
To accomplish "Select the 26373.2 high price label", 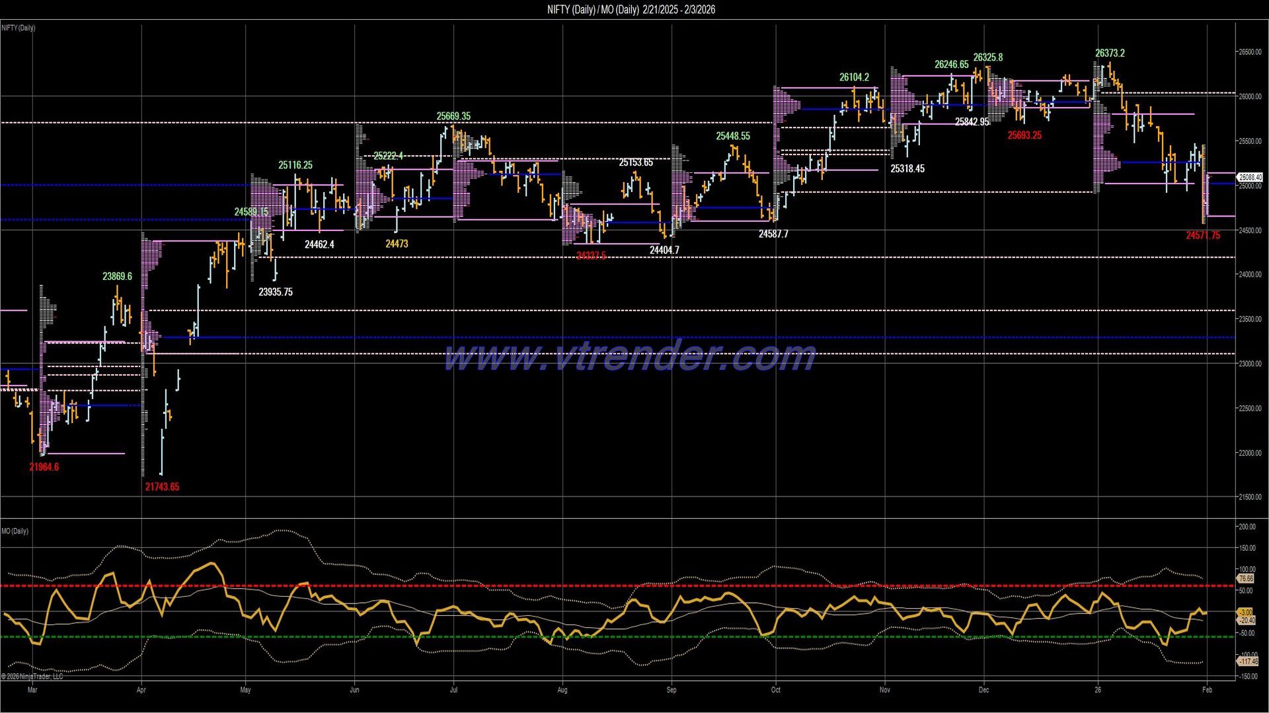I will coord(1109,51).
